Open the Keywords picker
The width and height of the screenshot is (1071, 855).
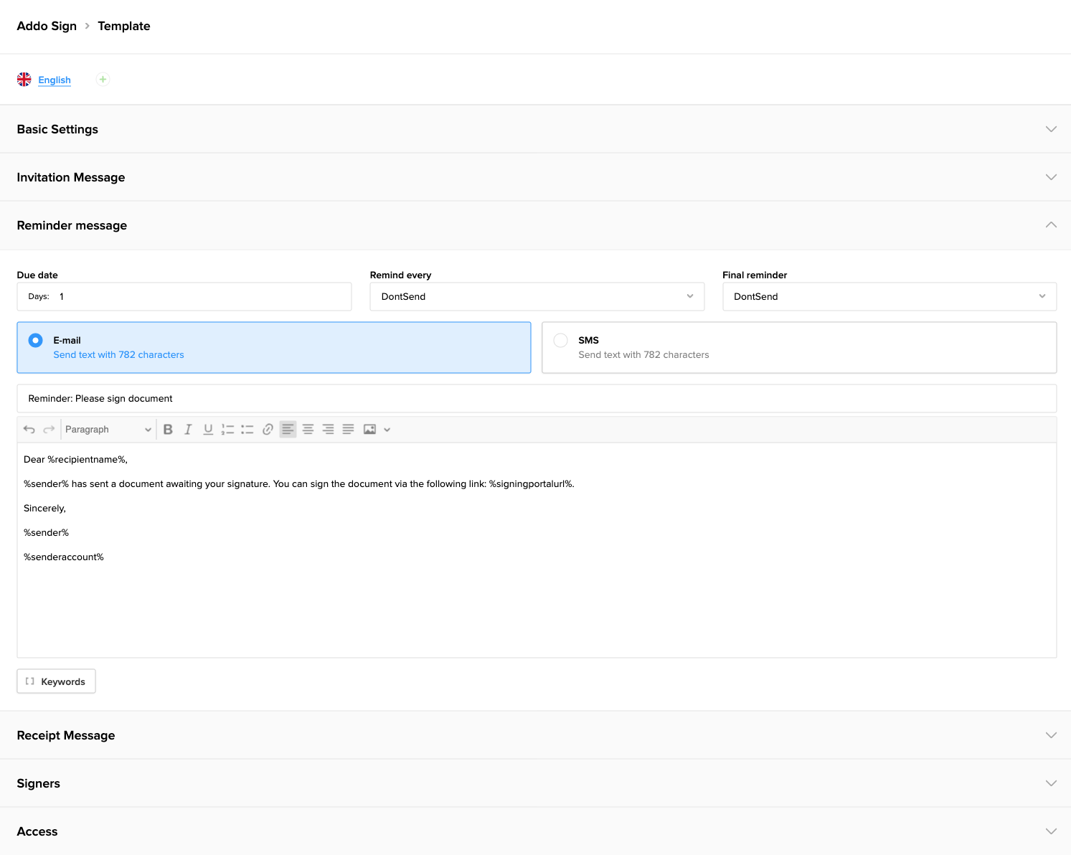[55, 681]
